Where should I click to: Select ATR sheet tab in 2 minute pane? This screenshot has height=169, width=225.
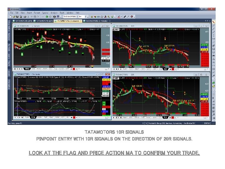(67, 69)
